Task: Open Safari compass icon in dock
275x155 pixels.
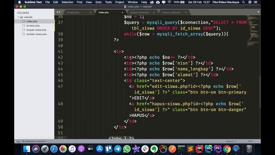Action: (54, 149)
